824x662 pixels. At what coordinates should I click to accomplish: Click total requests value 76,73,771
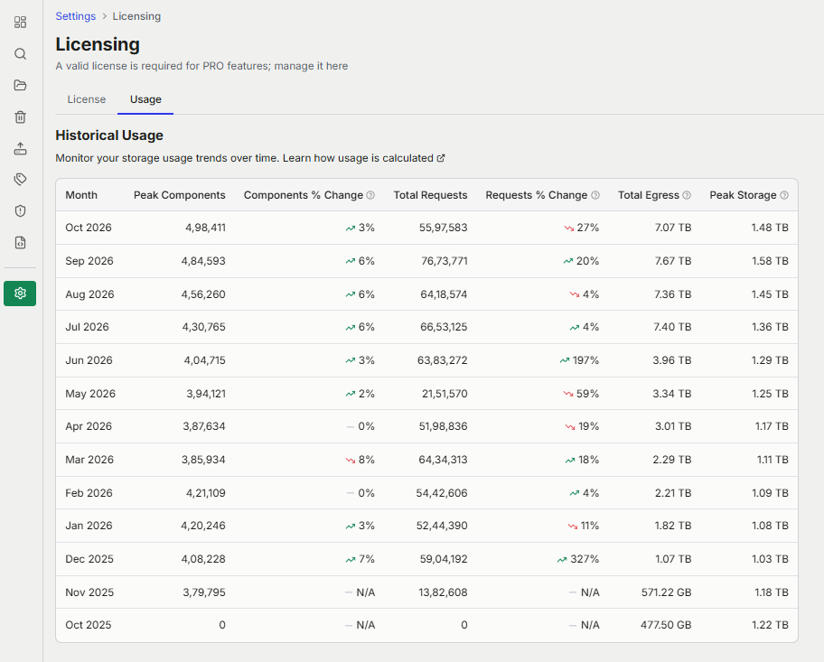[444, 261]
